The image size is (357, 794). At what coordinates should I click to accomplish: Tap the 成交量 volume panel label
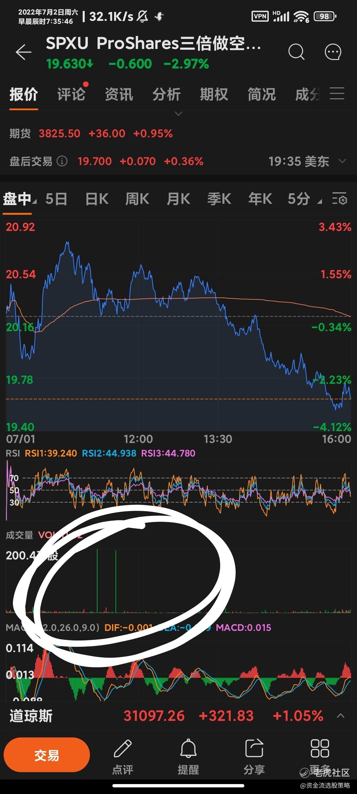click(x=20, y=535)
